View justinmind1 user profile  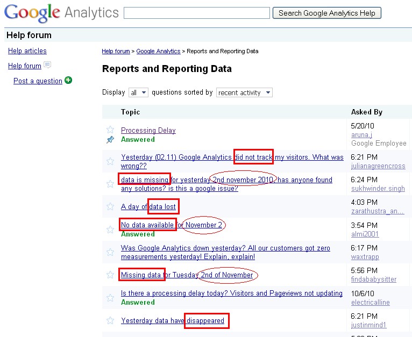368,325
